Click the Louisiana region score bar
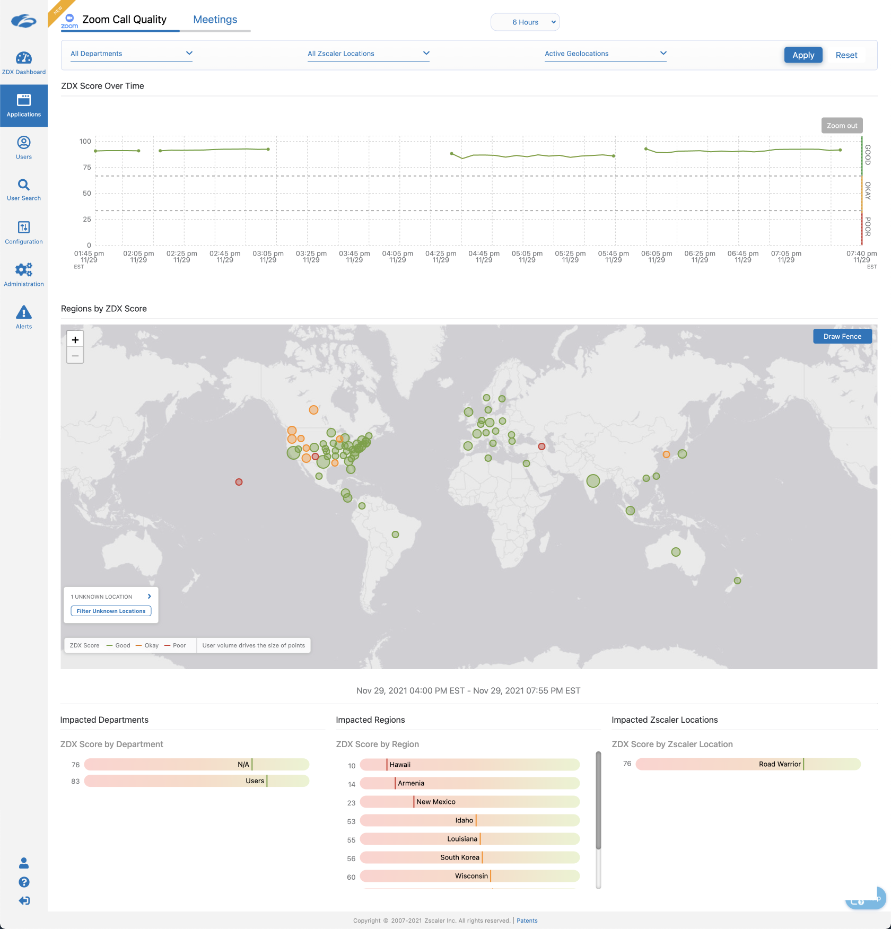This screenshot has width=891, height=929. point(469,839)
